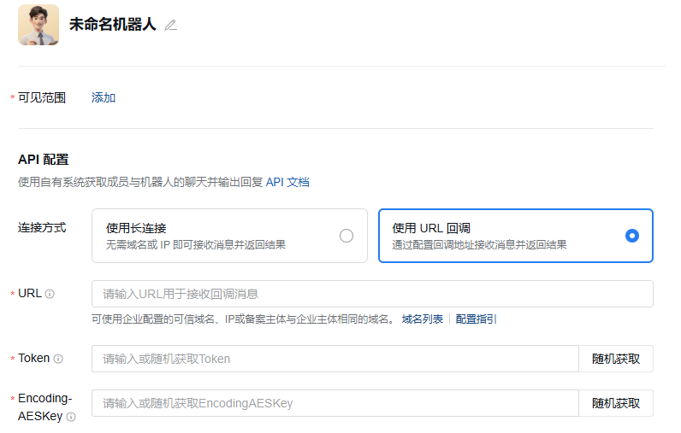Open the 域名列表 link
681x433 pixels.
pos(423,319)
